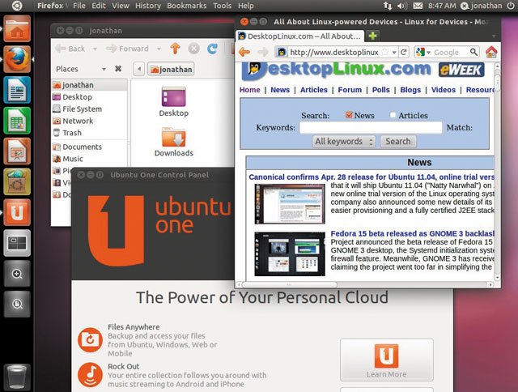Click the Search button on DesktopLinux
The height and width of the screenshot is (392, 518).
tap(398, 142)
